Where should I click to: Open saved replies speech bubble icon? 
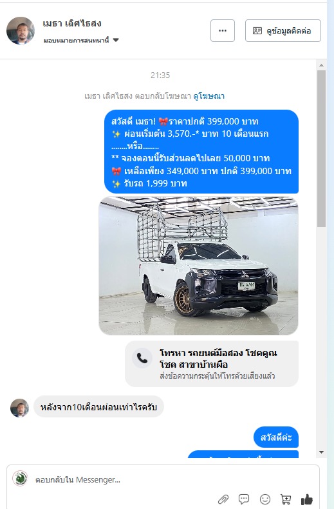point(244,499)
